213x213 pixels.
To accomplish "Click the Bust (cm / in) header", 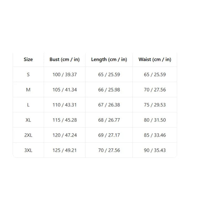I will tap(64, 60).
